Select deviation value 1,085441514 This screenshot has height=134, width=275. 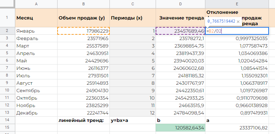[237, 68]
